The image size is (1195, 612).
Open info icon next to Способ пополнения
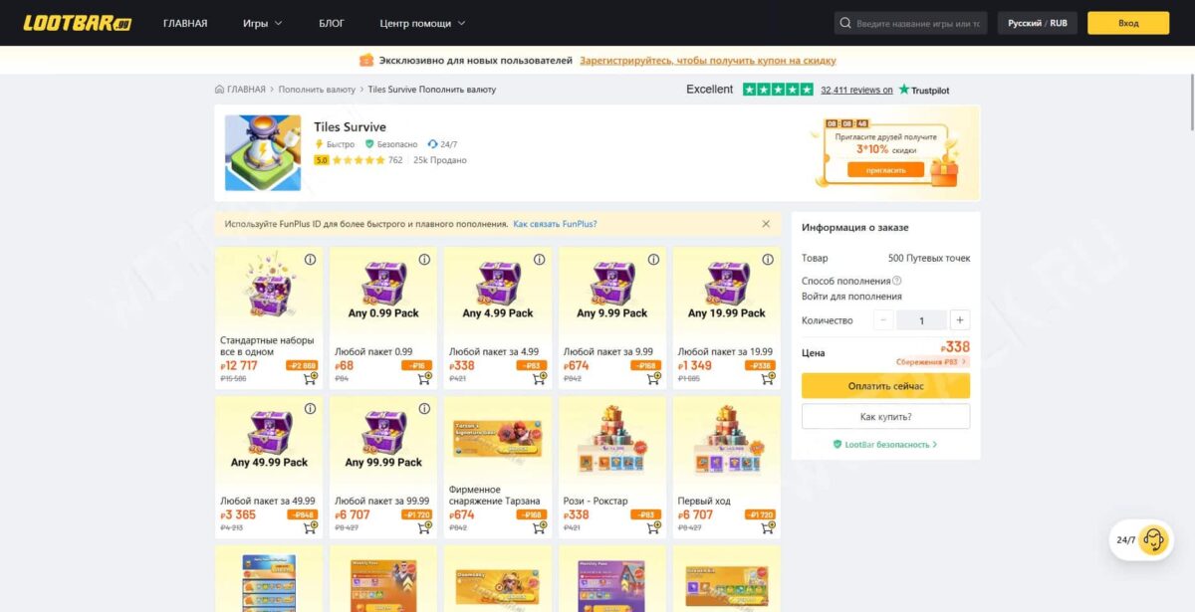pyautogui.click(x=897, y=281)
